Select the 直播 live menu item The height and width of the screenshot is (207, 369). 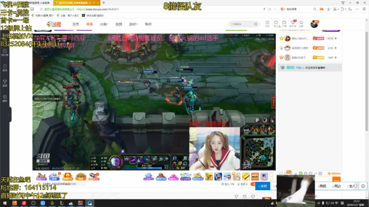click(89, 24)
